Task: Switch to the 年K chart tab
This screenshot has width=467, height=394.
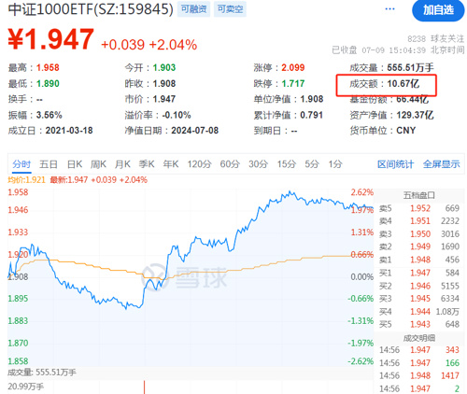Action: (171, 164)
